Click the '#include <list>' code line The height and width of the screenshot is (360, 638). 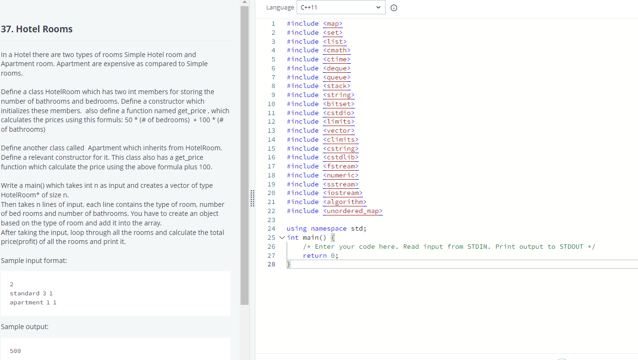pyautogui.click(x=316, y=42)
